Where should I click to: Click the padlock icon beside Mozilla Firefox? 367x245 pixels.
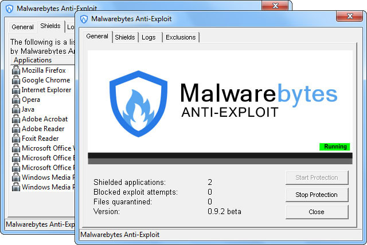[16, 70]
